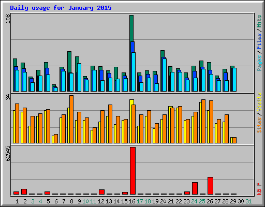Select the cyan pages bar for day 9
The height and width of the screenshot is (207, 265).
(79, 77)
